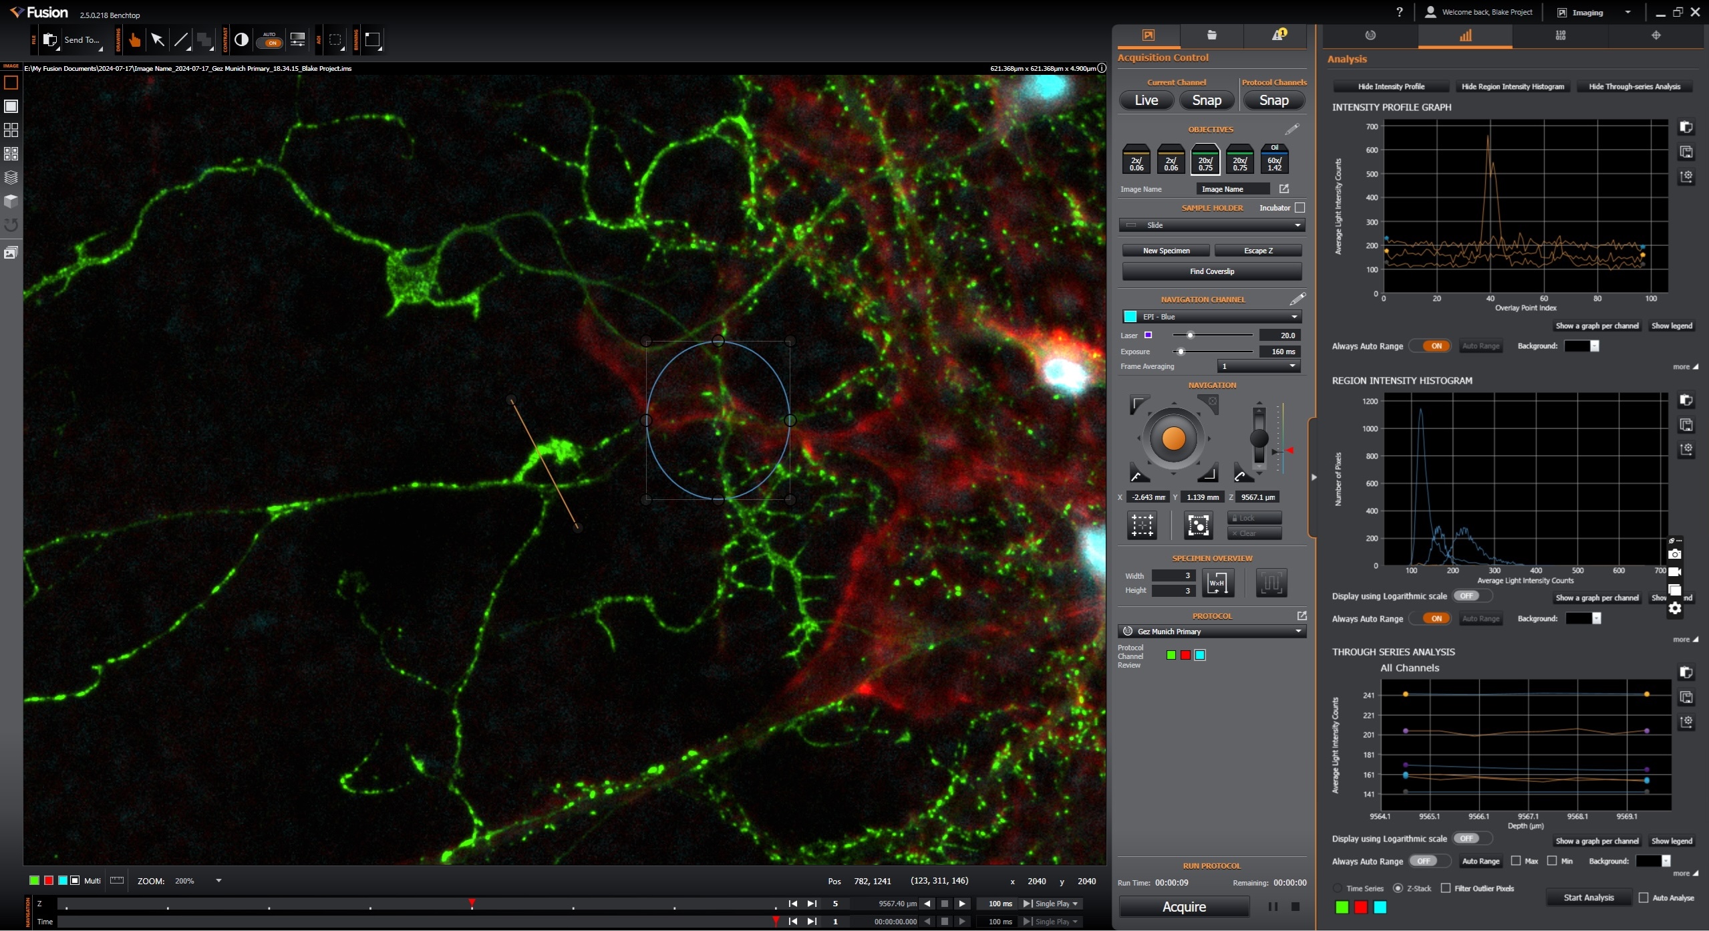Image resolution: width=1709 pixels, height=931 pixels.
Task: Open the 3D cube view
Action: tap(11, 201)
